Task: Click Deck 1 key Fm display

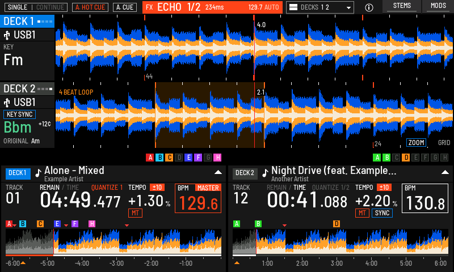Action: click(13, 60)
